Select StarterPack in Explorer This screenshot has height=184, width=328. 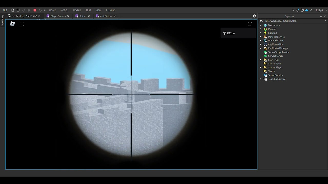274,64
